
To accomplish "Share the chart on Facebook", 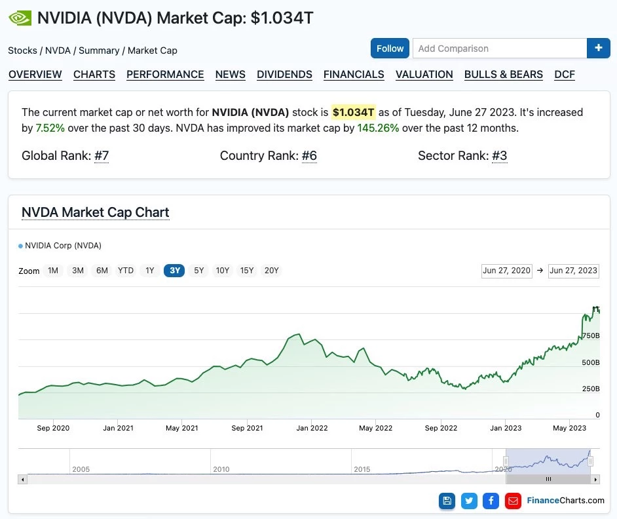I will point(491,501).
